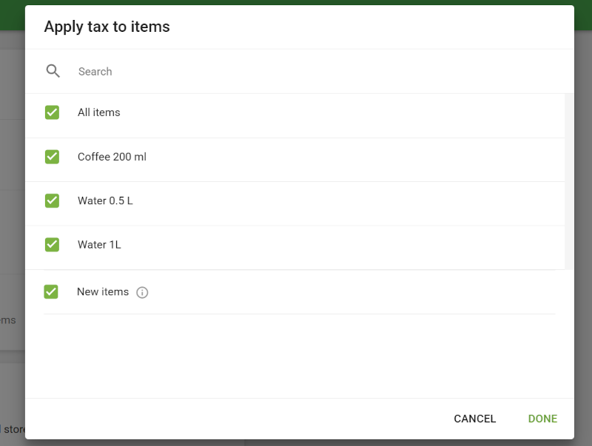The height and width of the screenshot is (446, 592).
Task: Select the Coffee 200 ml row label
Action: click(x=112, y=157)
